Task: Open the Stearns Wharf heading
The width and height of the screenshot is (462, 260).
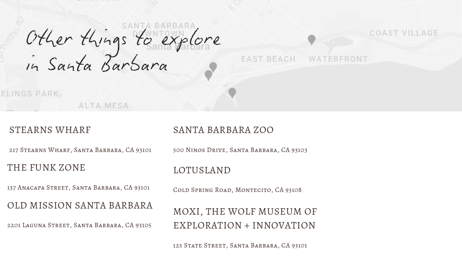Action: tap(50, 130)
